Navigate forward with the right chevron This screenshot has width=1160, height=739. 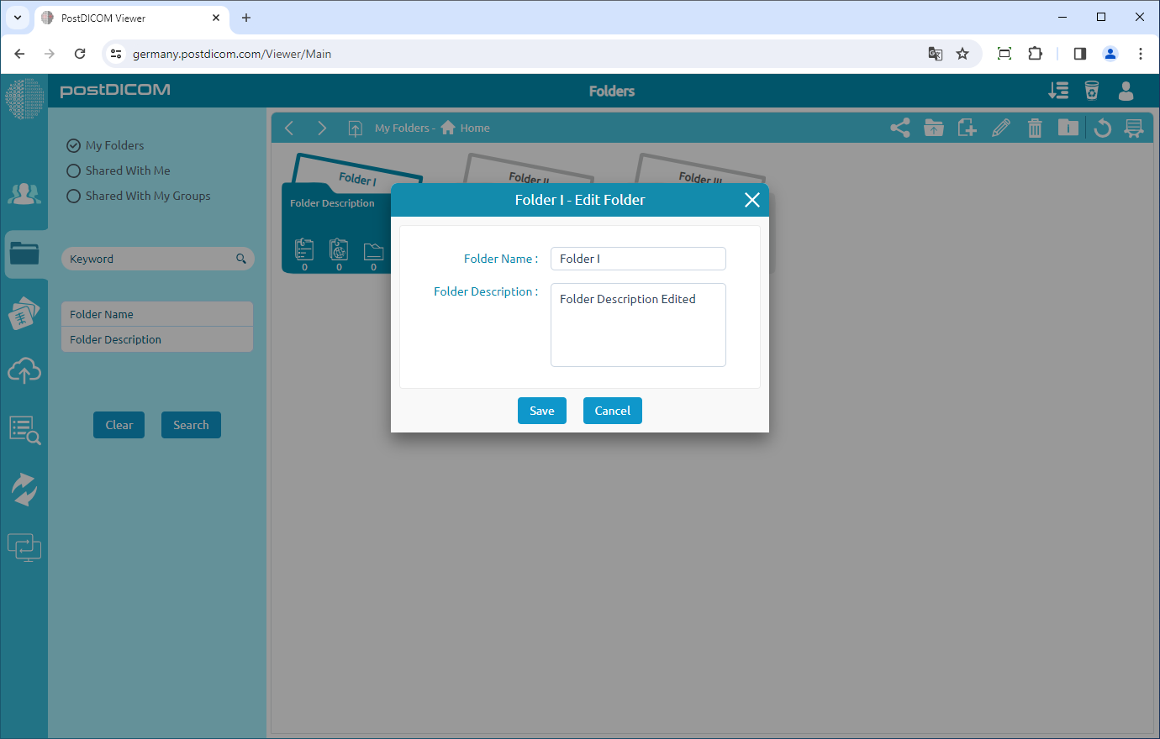click(321, 128)
